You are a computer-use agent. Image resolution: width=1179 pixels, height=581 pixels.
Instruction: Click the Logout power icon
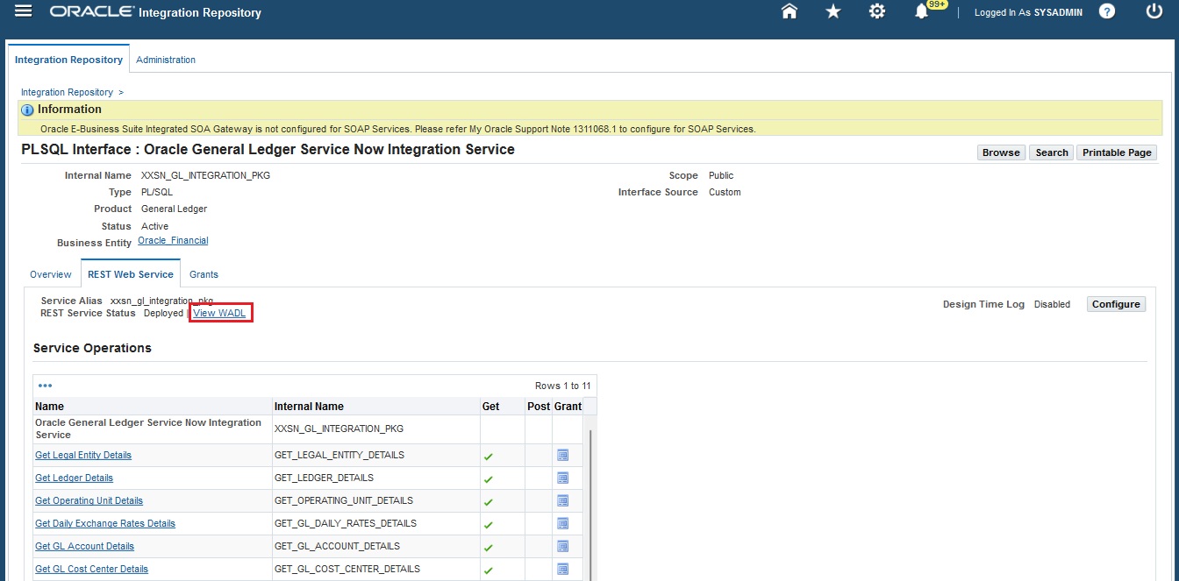click(x=1154, y=11)
